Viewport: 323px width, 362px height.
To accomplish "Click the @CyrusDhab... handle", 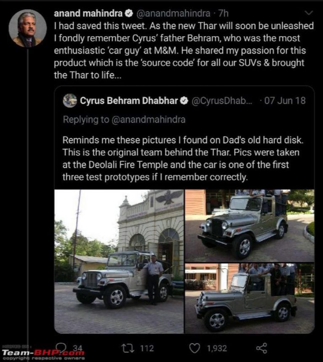I will [222, 101].
